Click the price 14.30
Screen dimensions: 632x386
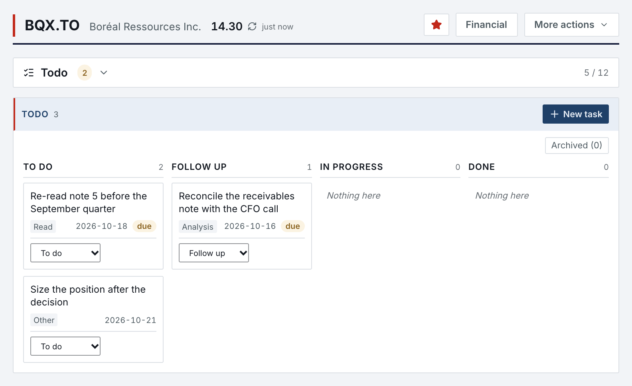[x=227, y=26]
